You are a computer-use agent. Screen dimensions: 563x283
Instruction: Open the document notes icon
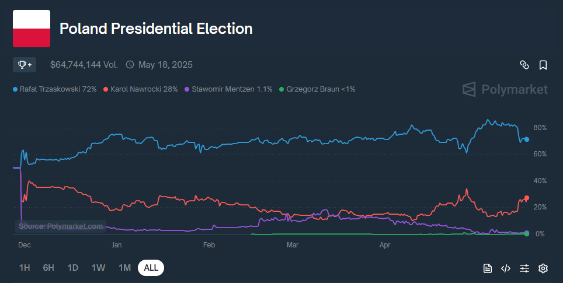(488, 268)
